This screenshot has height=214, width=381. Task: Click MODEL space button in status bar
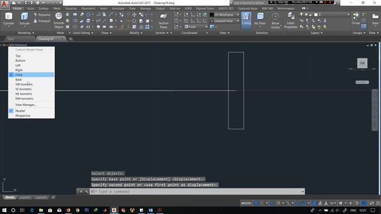246,203
